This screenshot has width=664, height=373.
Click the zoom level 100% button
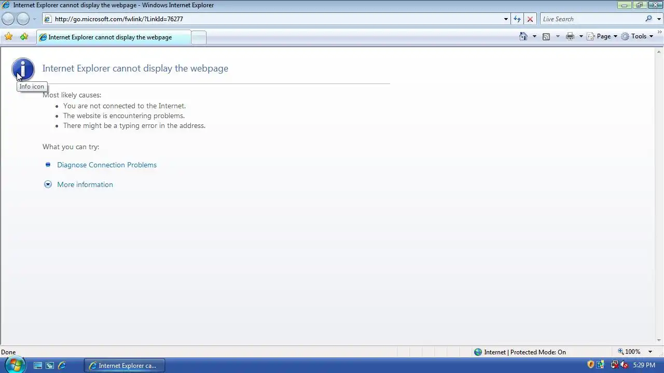point(629,352)
